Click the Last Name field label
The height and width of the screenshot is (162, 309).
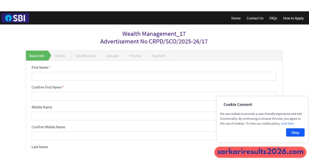[x=40, y=147]
